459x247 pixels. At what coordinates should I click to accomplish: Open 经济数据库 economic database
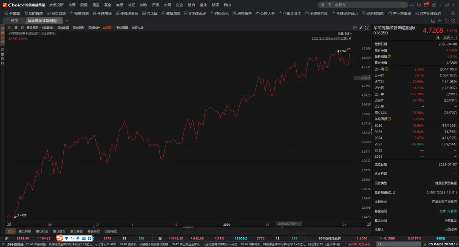pos(373,14)
